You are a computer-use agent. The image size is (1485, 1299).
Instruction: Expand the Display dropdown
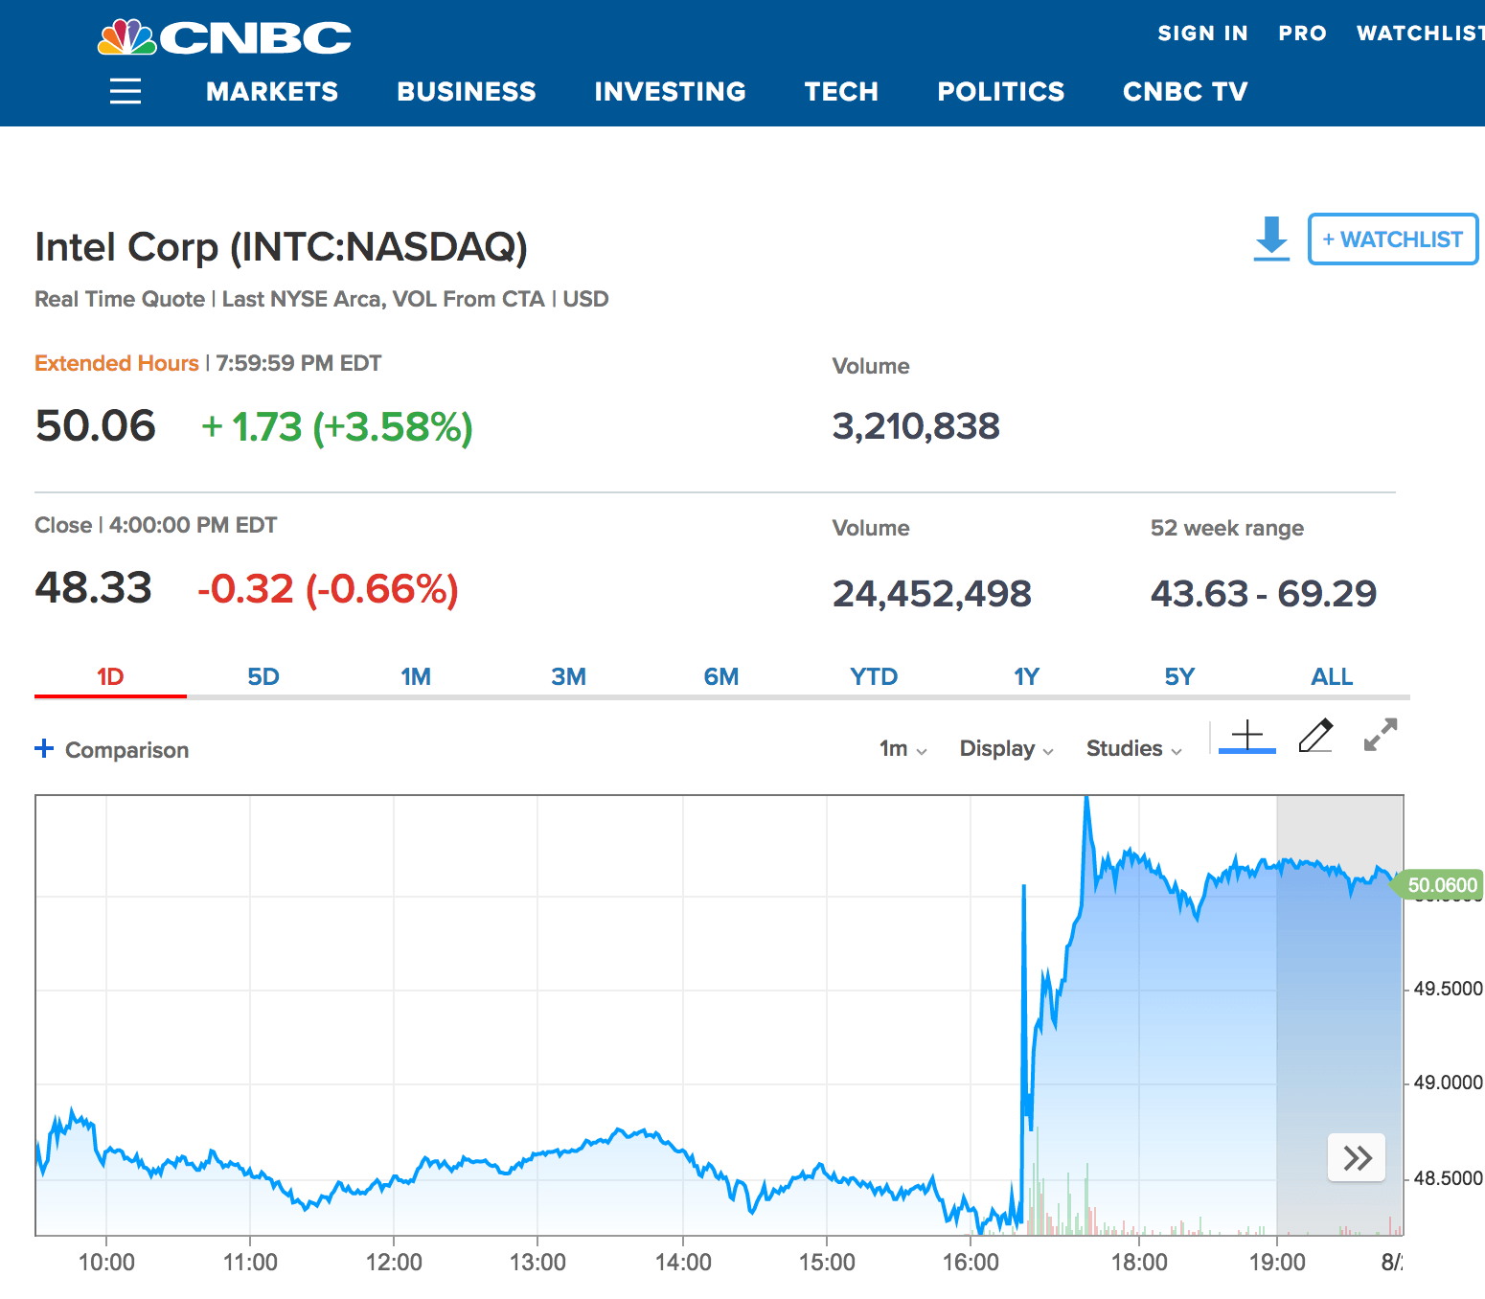(x=1006, y=749)
